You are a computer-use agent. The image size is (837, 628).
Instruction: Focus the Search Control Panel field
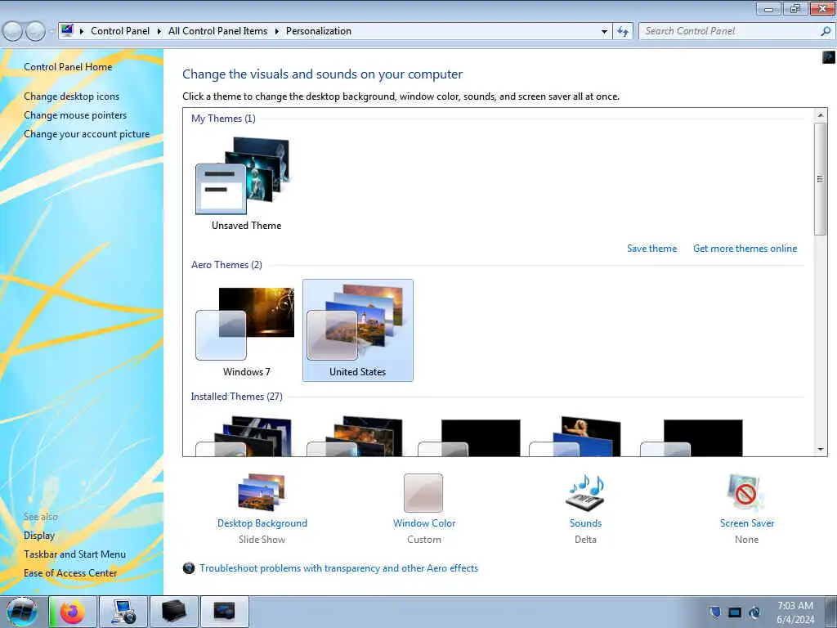(x=729, y=31)
